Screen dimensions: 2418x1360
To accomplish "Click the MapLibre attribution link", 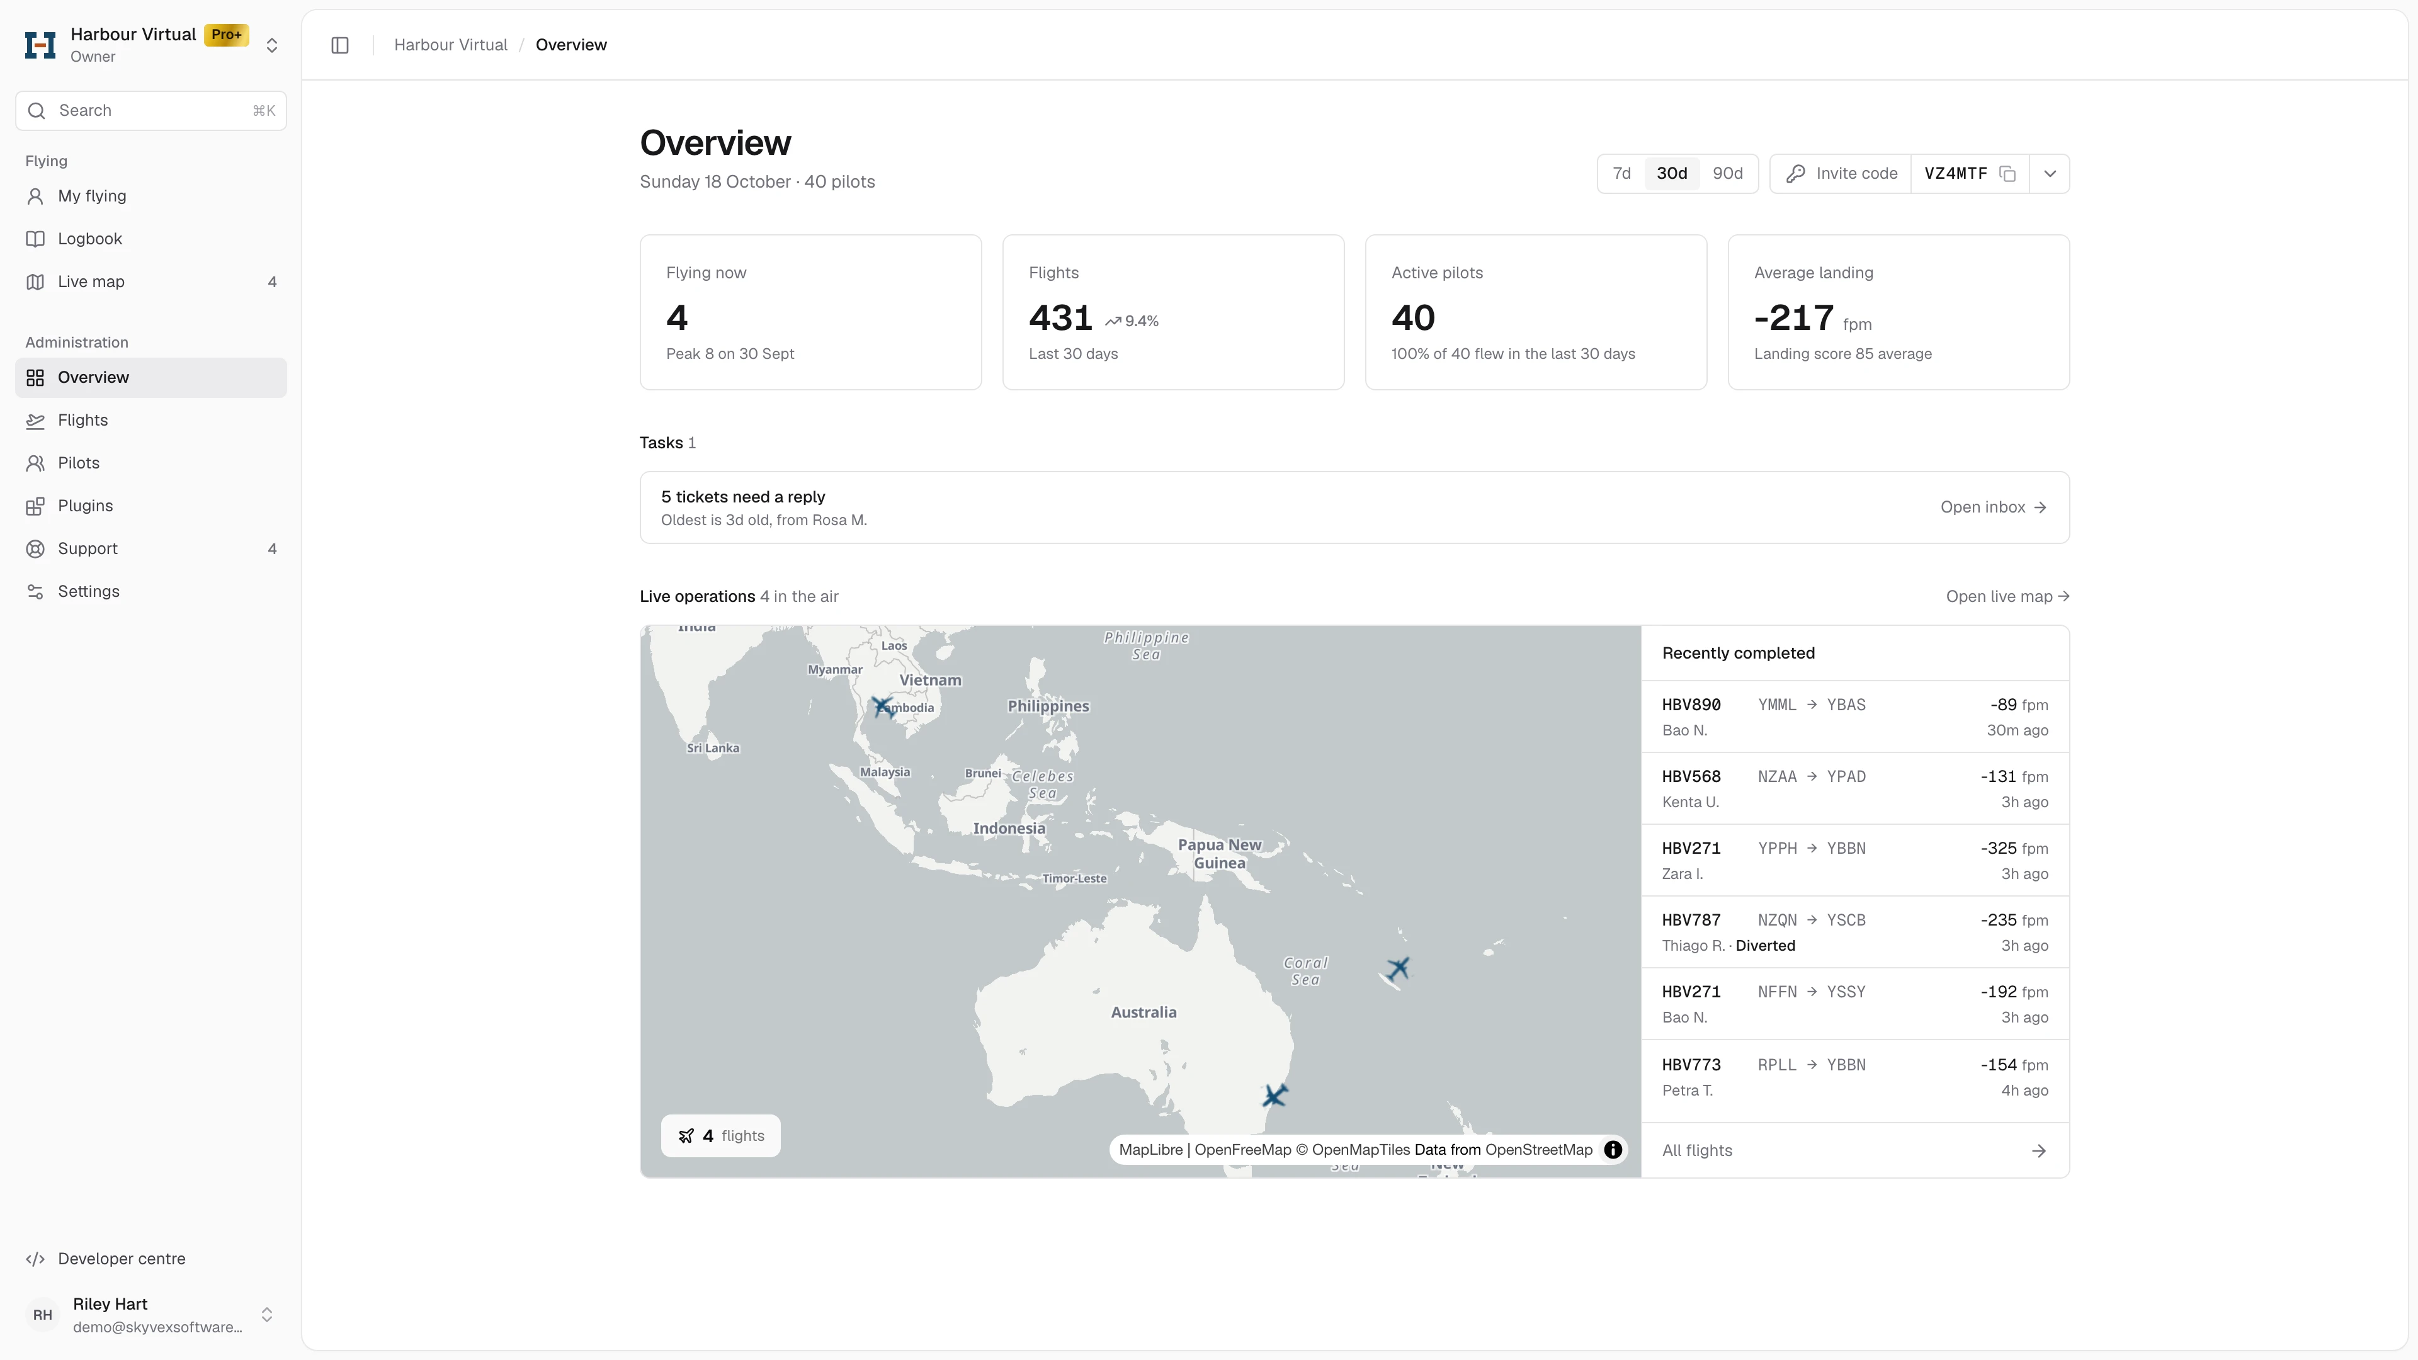I will [1150, 1150].
